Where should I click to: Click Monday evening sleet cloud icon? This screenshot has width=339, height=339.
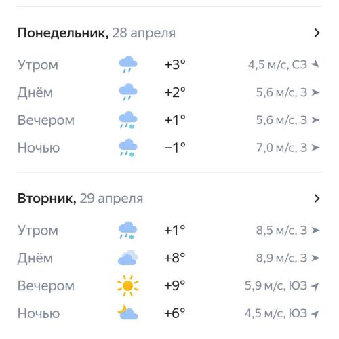click(128, 120)
